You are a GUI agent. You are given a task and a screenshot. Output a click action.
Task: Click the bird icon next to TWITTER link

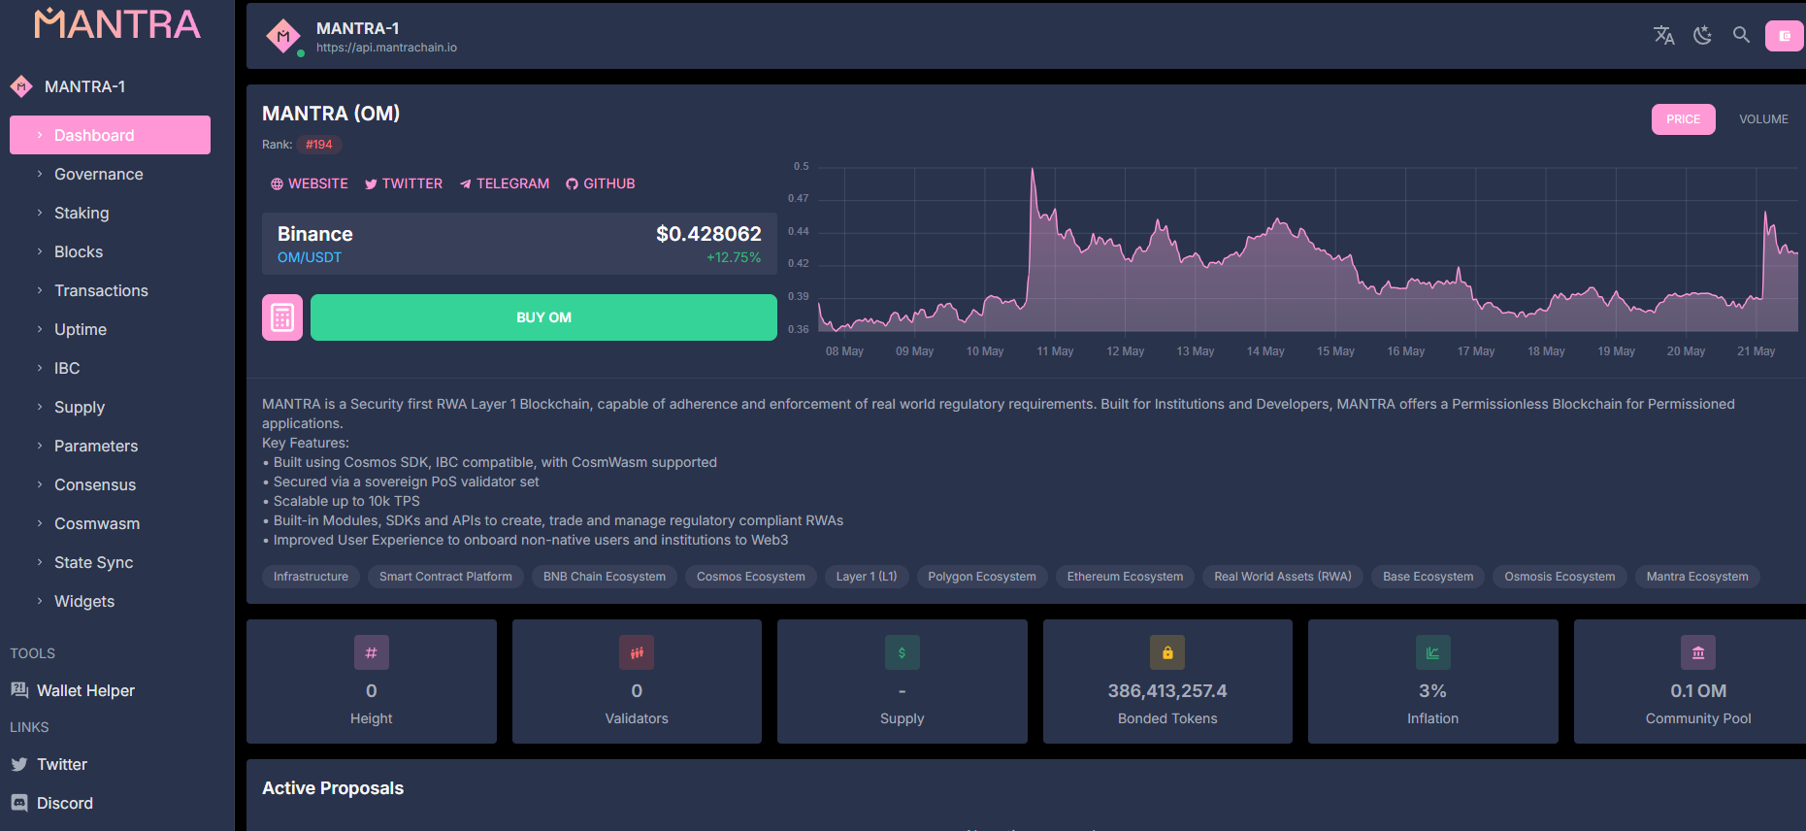(x=371, y=183)
